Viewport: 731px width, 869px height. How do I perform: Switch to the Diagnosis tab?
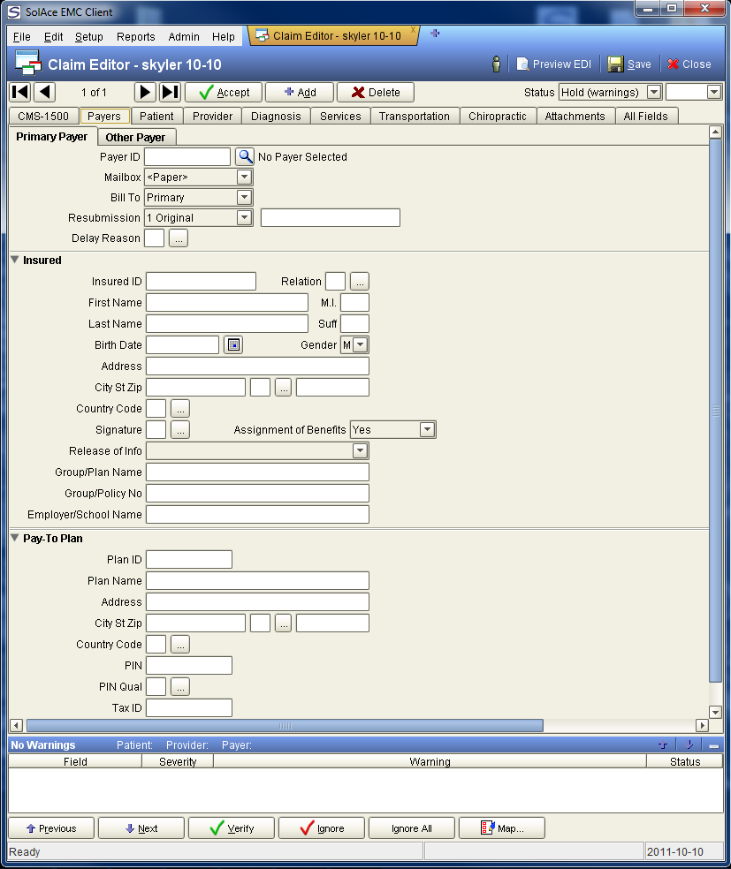tap(276, 117)
